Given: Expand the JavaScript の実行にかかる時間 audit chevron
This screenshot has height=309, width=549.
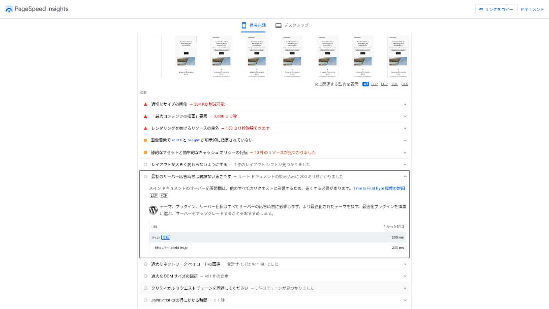Looking at the screenshot, I should point(405,300).
